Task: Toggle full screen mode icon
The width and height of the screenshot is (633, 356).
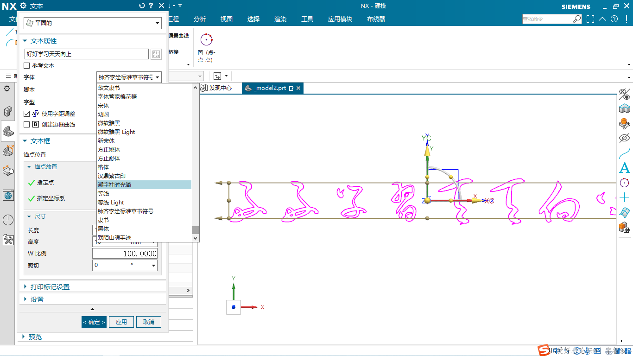Action: 590,19
